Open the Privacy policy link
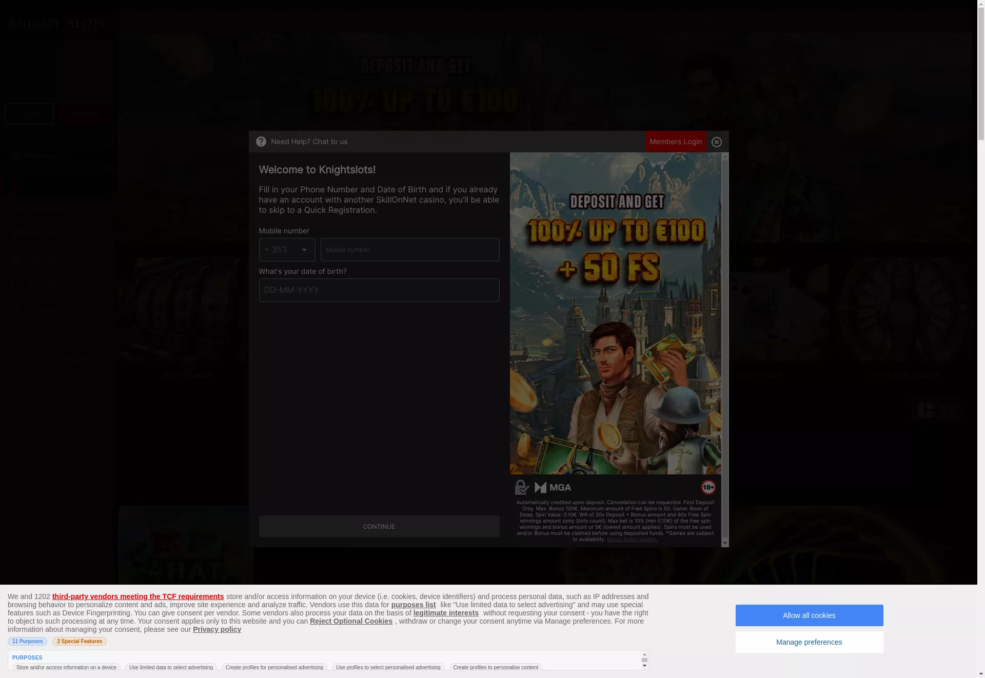 pos(217,629)
